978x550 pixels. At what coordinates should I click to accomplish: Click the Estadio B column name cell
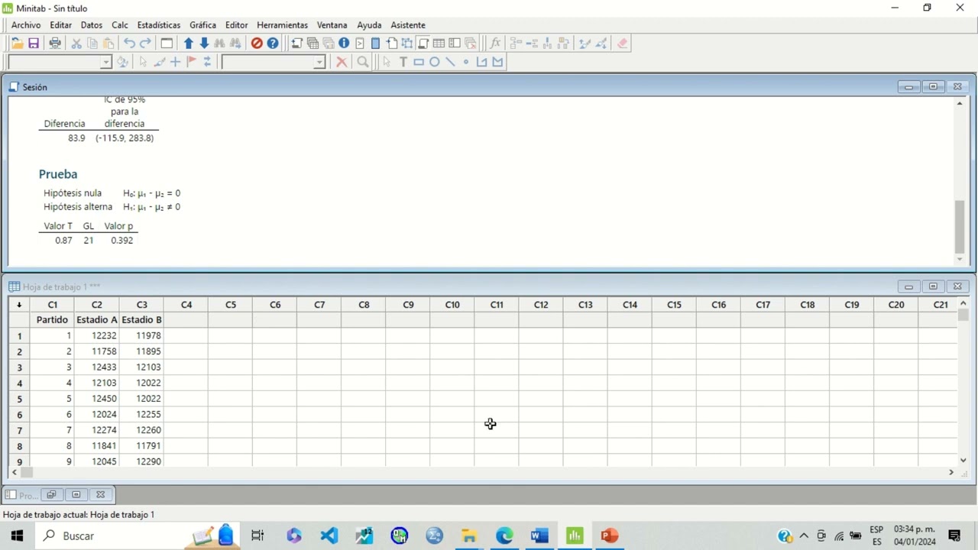pyautogui.click(x=141, y=320)
